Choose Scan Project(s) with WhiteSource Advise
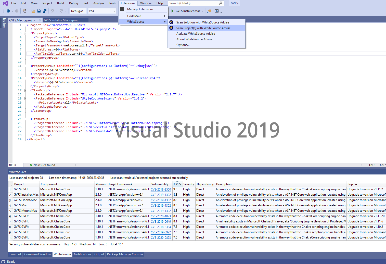Image resolution: width=386 pixels, height=264 pixels. click(207, 28)
